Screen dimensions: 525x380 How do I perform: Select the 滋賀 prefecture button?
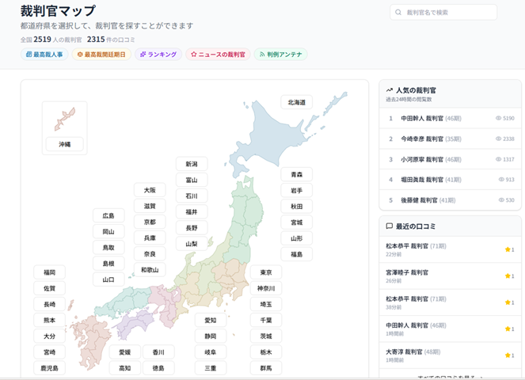(x=150, y=206)
